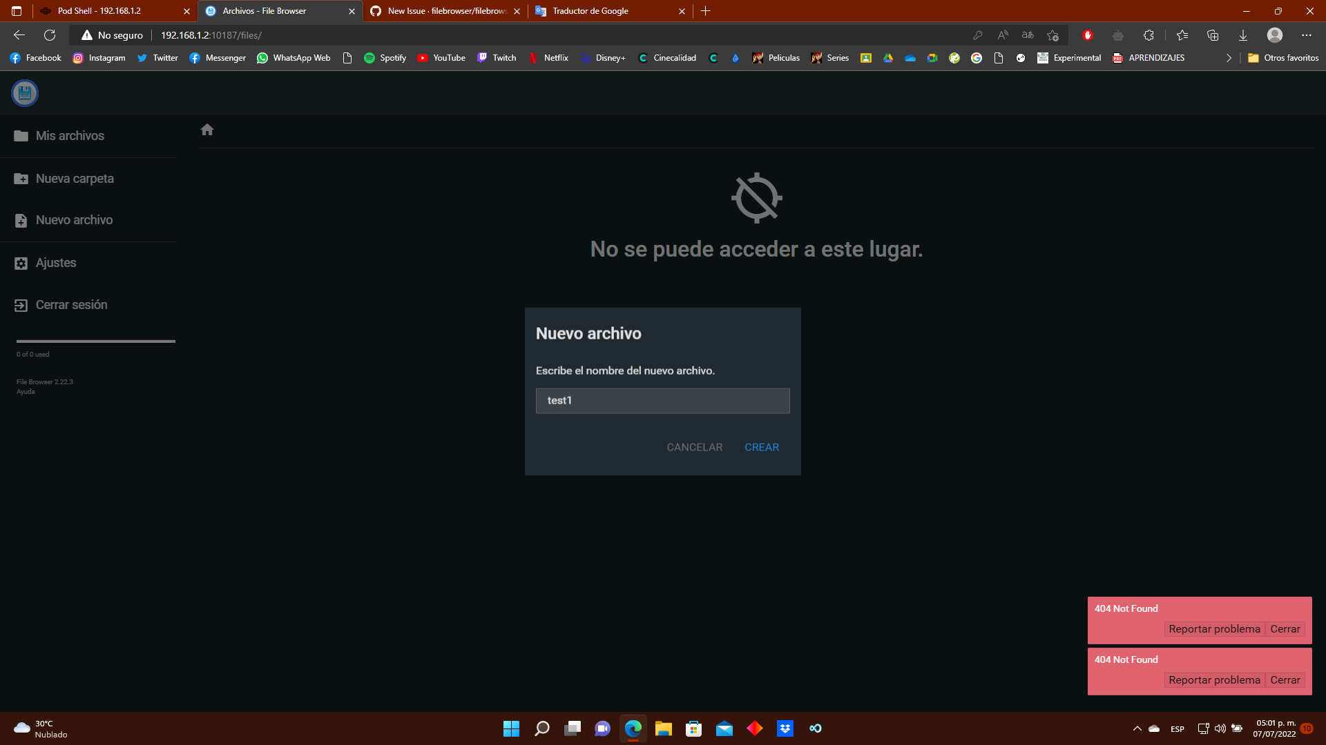Open the Ayuda link in the sidebar

25,390
